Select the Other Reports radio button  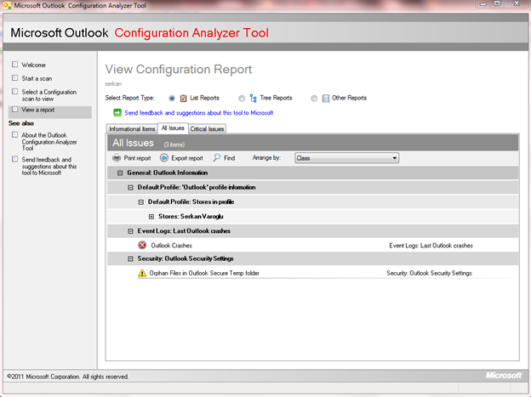[313, 98]
